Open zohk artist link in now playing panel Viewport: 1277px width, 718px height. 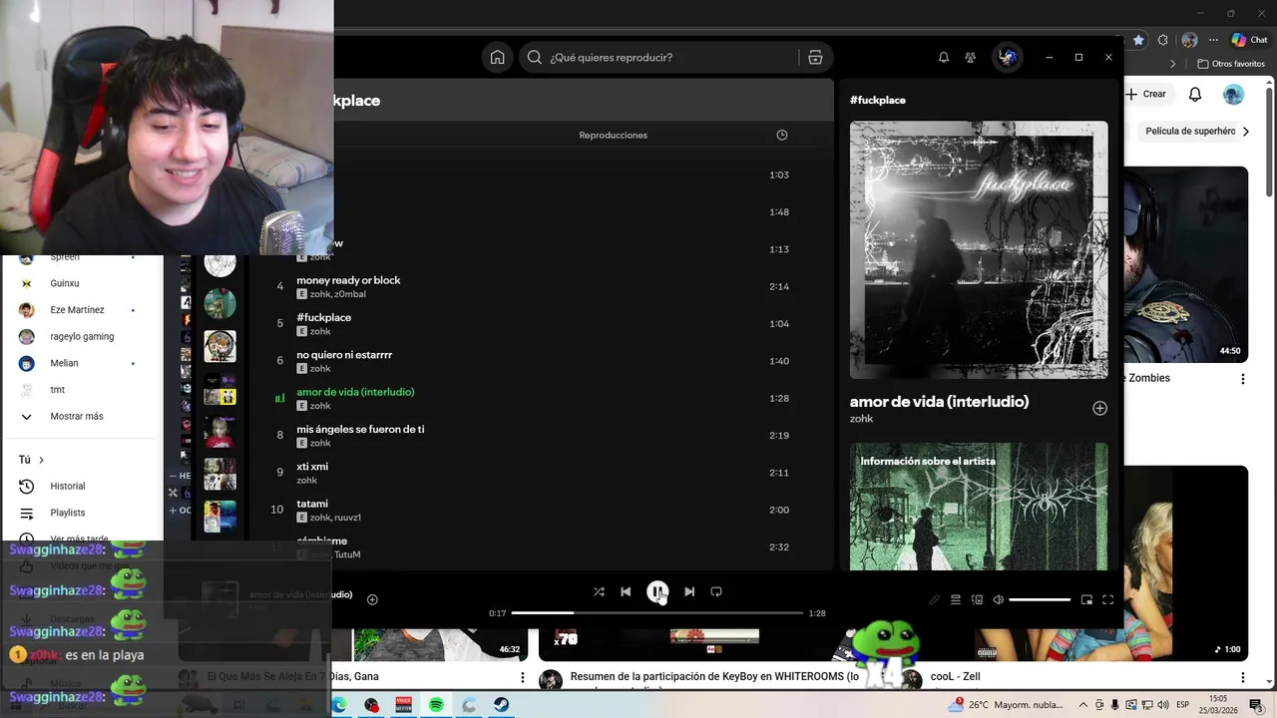pos(861,419)
